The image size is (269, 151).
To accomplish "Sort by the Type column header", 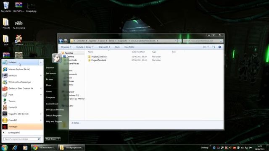I will click(154, 52).
